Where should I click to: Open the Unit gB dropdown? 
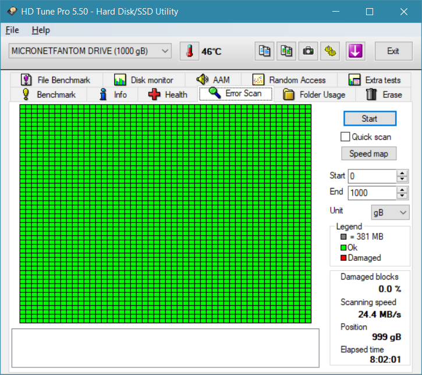click(390, 213)
